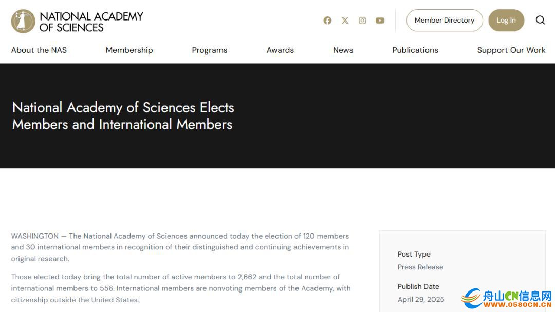Open the NAS Facebook page icon
Viewport: 555px width, 312px height.
point(327,21)
